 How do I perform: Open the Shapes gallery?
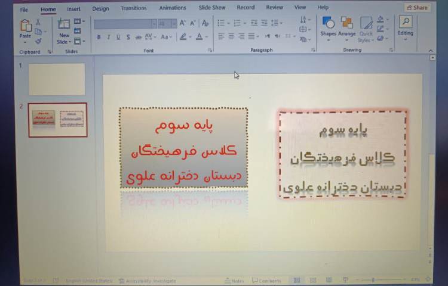click(x=329, y=29)
